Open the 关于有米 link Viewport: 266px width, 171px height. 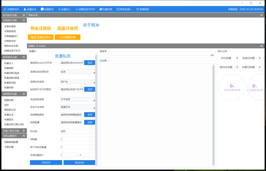pos(91,25)
